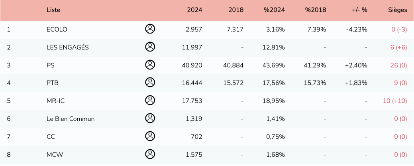Screen dimensions: 414x166
Task: Open the candidates icon for ECOLO
Action: [x=150, y=29]
